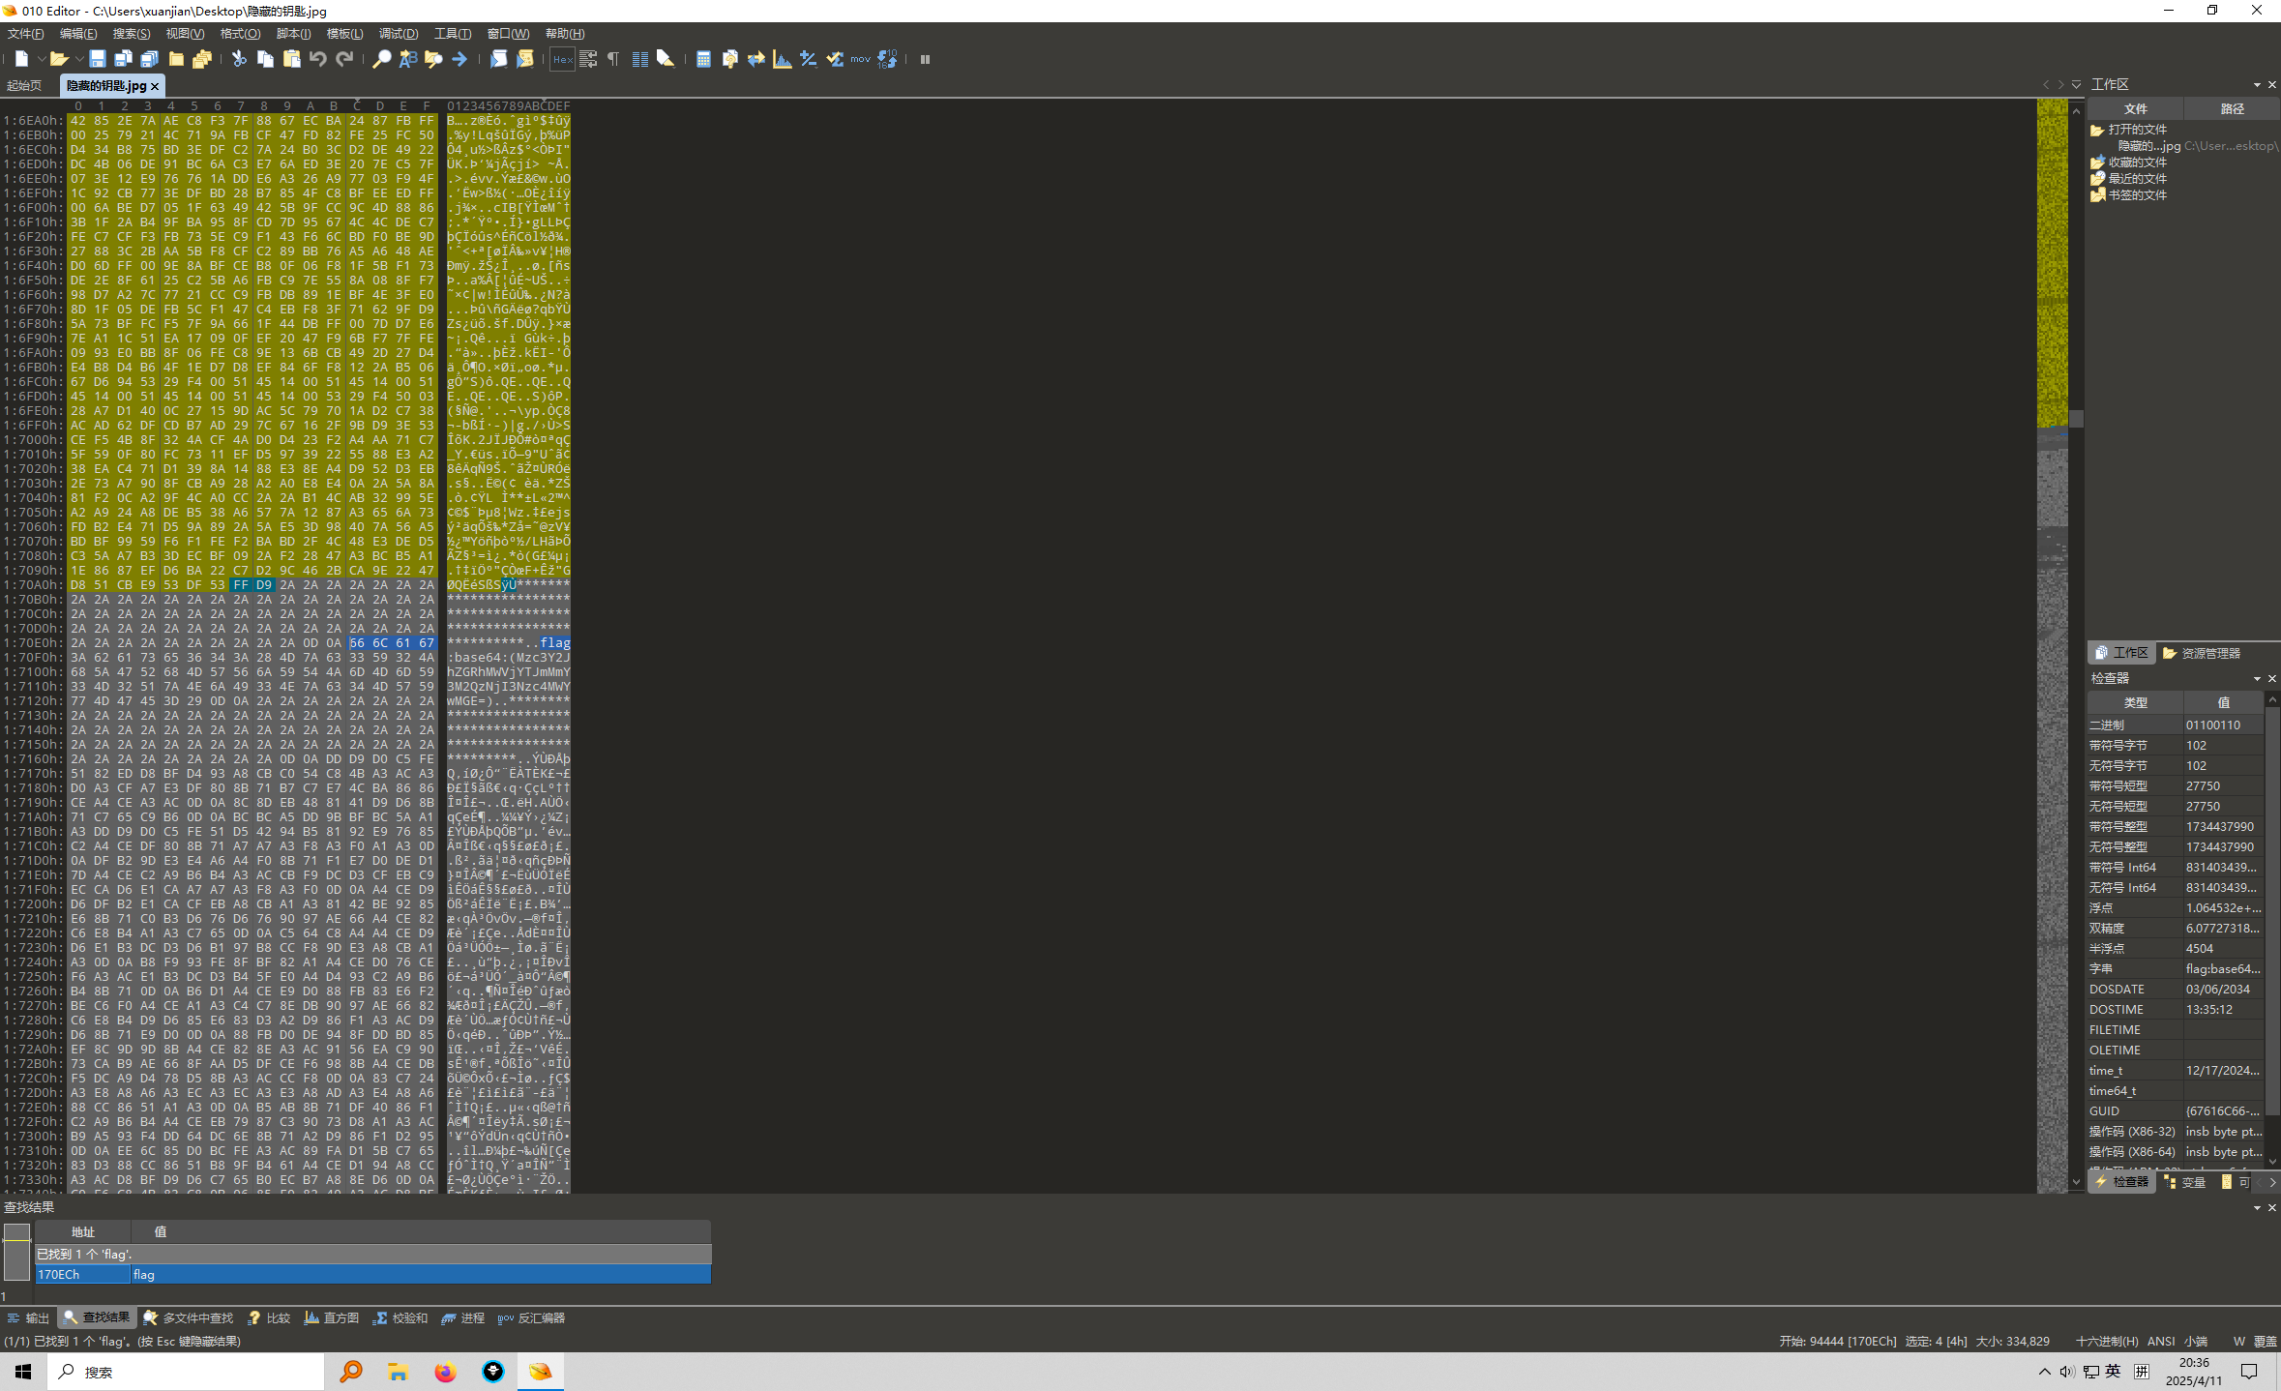2281x1391 pixels.
Task: Toggle Hex edit mode button
Action: click(562, 59)
